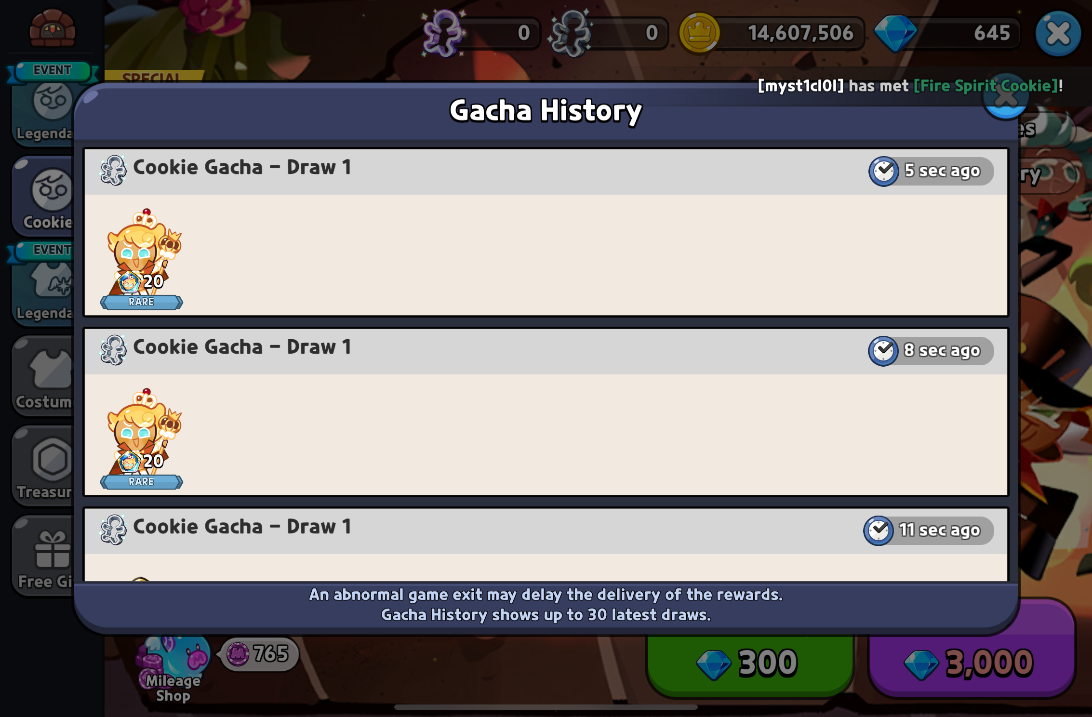Screen dimensions: 1092x717
Task: Open the Costume gacha sidebar tab
Action: 43,377
